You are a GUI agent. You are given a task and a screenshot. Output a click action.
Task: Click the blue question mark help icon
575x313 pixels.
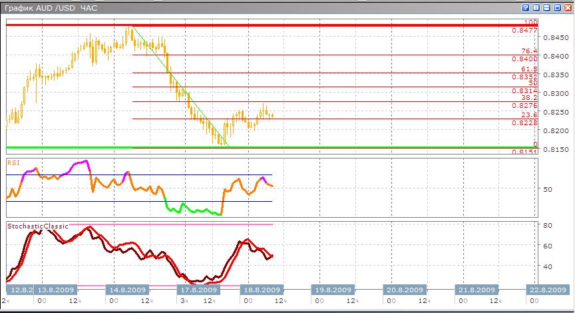coord(526,8)
